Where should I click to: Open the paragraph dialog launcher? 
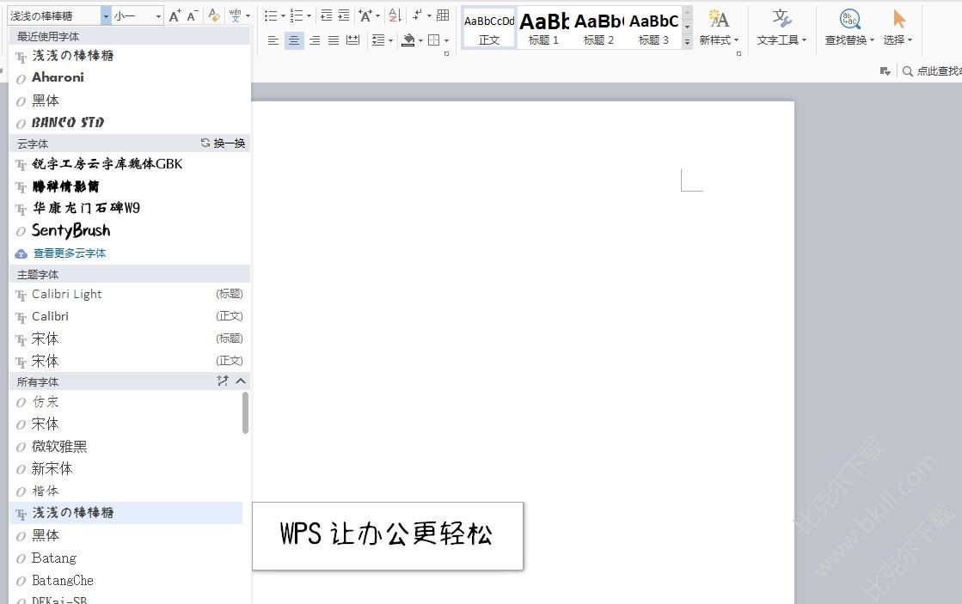(447, 54)
